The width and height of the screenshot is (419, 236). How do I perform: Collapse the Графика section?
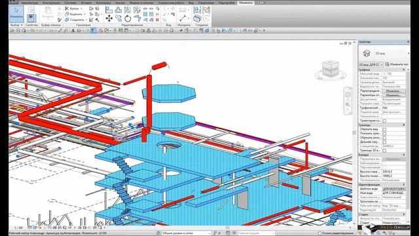click(404, 69)
